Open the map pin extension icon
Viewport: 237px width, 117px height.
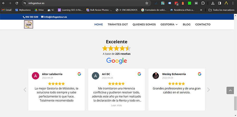[163, 3]
